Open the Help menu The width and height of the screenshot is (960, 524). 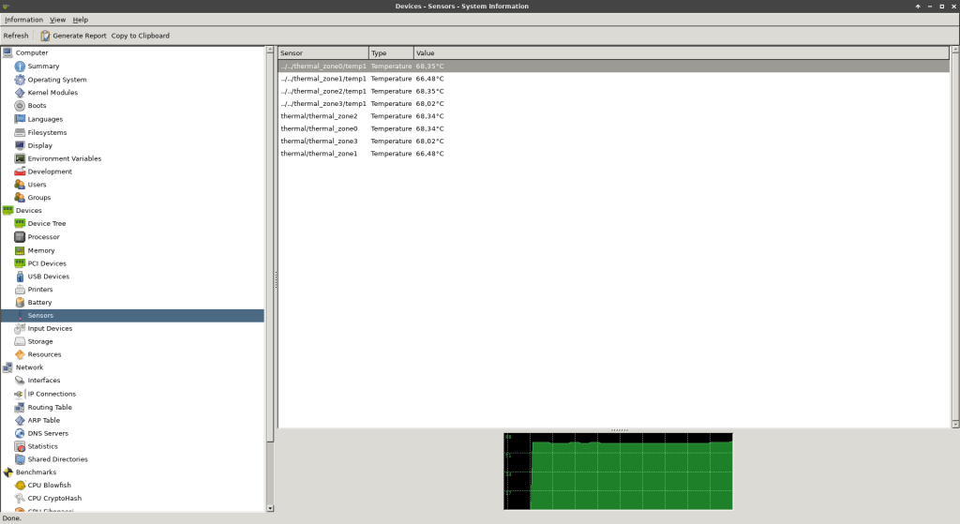click(81, 20)
